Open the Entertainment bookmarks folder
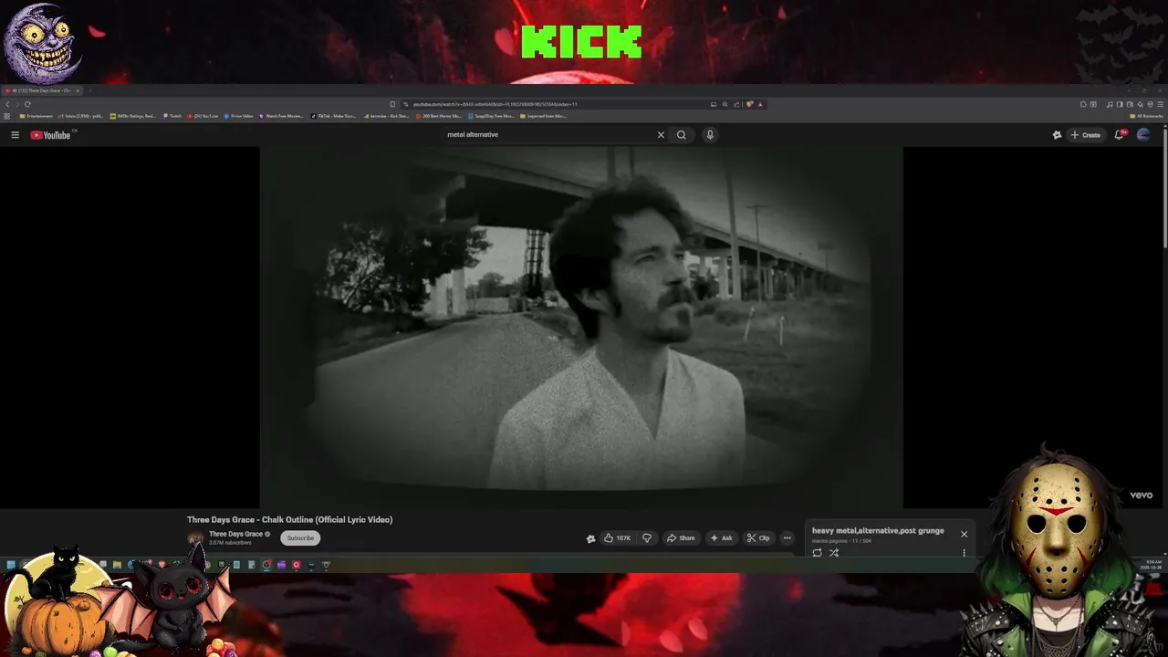The height and width of the screenshot is (657, 1168). click(x=36, y=116)
